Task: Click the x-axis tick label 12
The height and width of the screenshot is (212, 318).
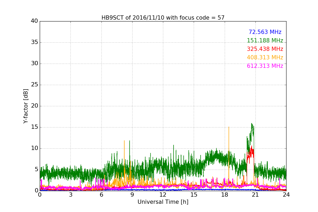Action: click(163, 195)
